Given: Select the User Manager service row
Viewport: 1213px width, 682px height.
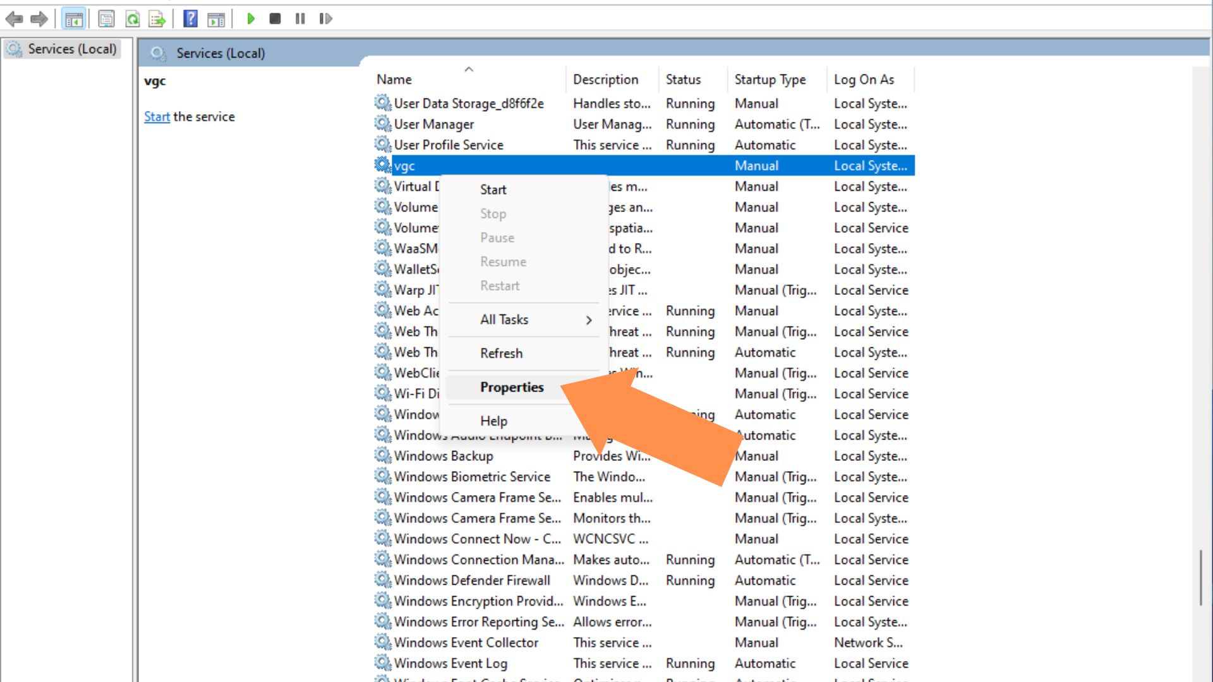Looking at the screenshot, I should pos(644,124).
